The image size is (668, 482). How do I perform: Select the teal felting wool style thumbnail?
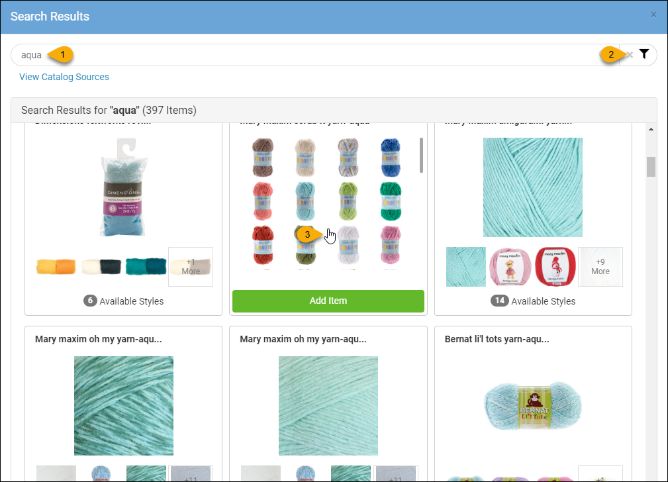(x=146, y=266)
